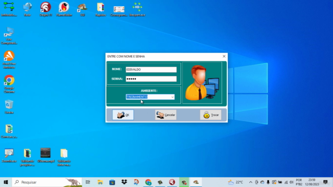Image resolution: width=333 pixels, height=187 pixels.
Task: Click the Trocar button with the padlock
Action: click(x=211, y=115)
